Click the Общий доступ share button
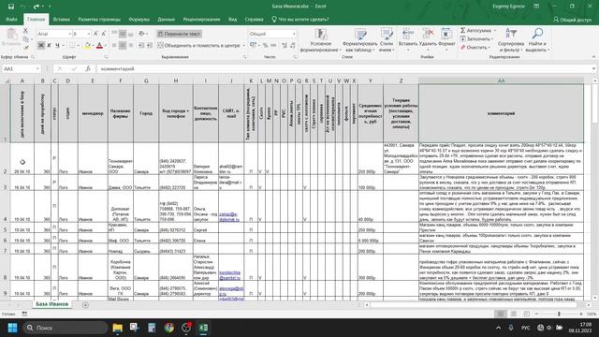The image size is (599, 337). tap(572, 20)
